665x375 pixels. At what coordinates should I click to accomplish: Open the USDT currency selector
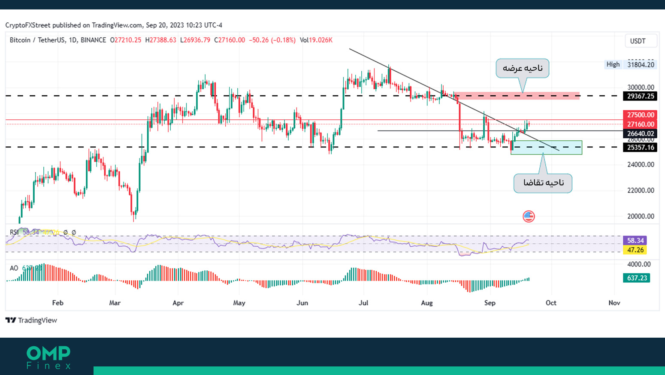641,41
